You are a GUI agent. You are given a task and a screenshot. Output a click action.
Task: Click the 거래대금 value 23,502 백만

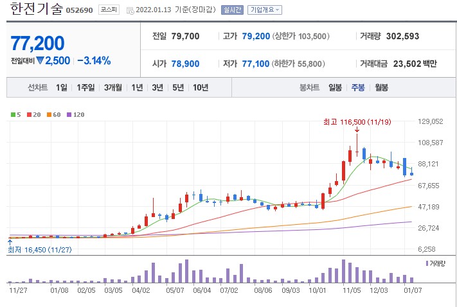(x=415, y=64)
